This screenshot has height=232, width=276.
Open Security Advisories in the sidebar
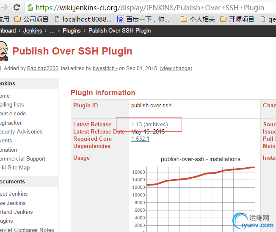[x=21, y=132]
